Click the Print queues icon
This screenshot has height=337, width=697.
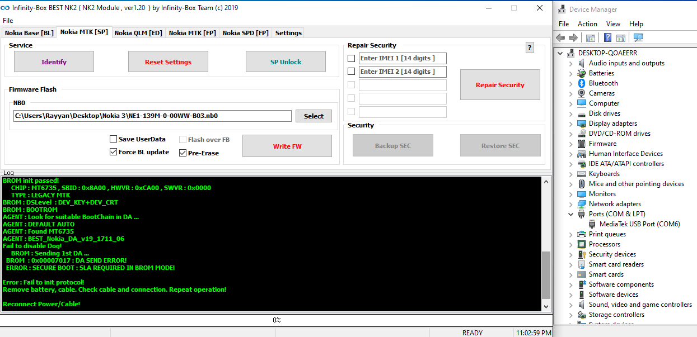click(x=582, y=234)
